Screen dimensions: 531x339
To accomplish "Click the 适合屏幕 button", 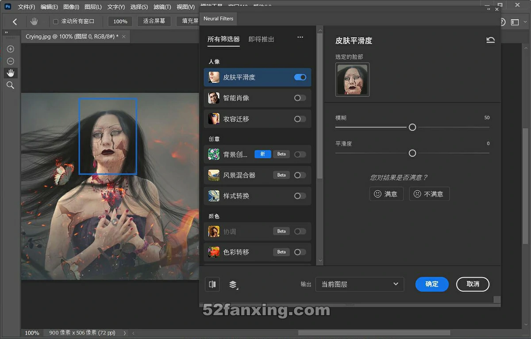I will [154, 21].
